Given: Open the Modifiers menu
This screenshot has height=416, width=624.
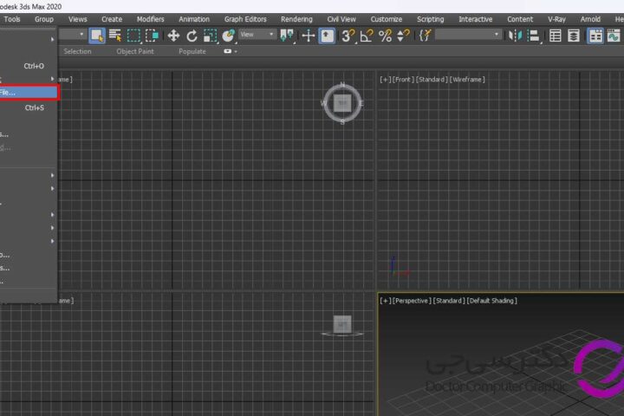Looking at the screenshot, I should (x=151, y=19).
